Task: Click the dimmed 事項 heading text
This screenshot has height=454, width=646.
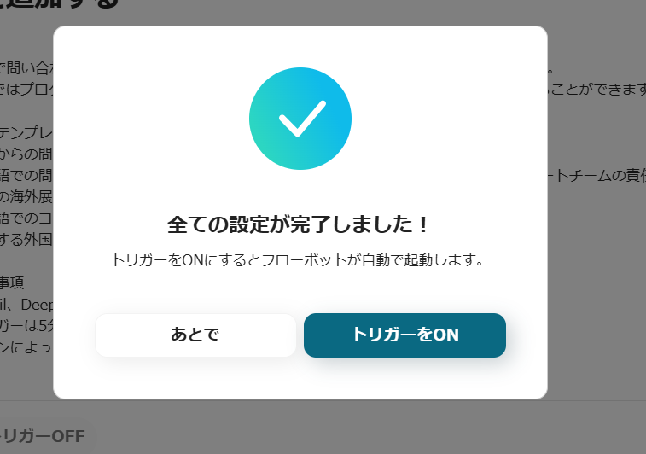Action: click(12, 282)
